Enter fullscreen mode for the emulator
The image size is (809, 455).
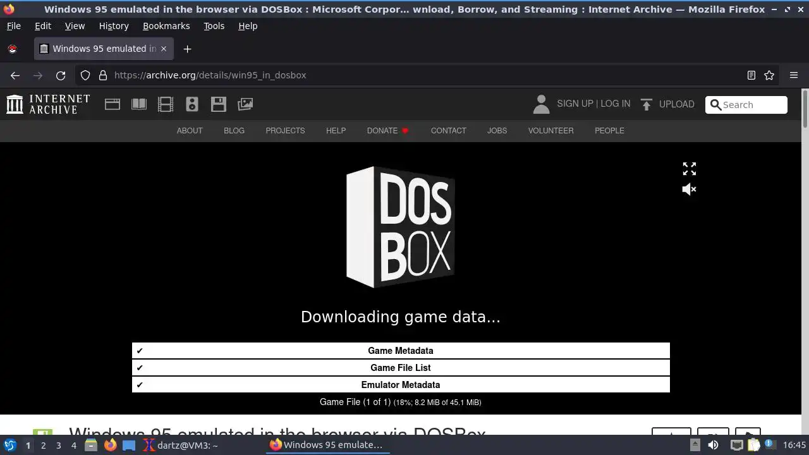[689, 169]
